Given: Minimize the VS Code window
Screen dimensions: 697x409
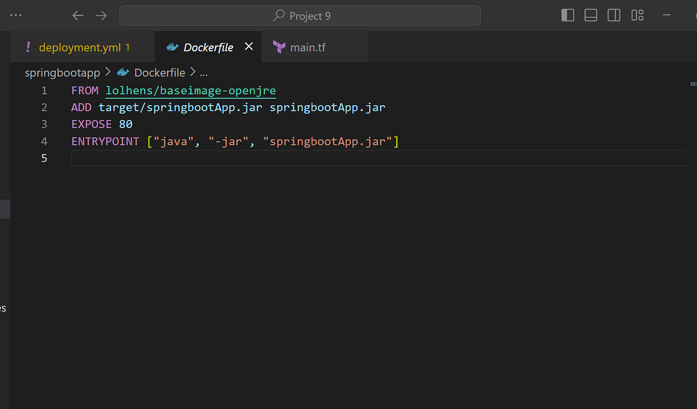Looking at the screenshot, I should 666,15.
